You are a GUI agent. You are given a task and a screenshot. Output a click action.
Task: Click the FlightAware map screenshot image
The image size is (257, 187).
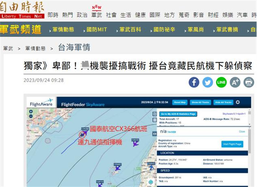139,142
